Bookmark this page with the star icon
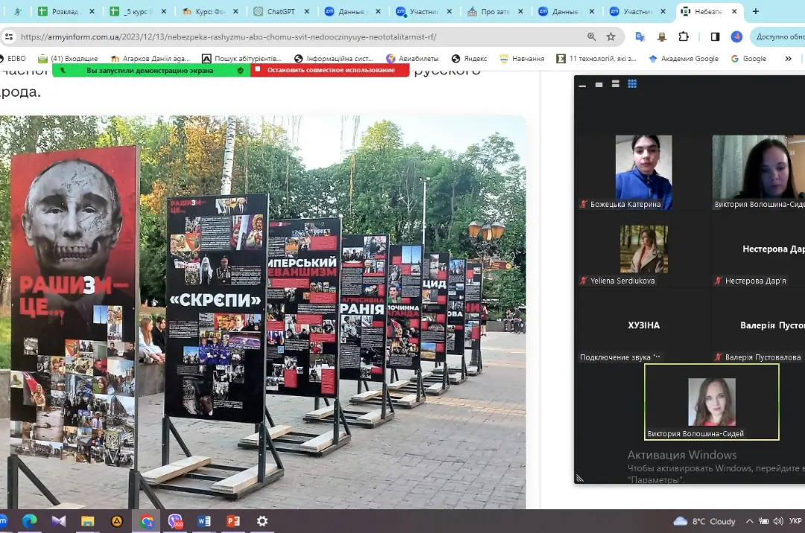Image resolution: width=805 pixels, height=533 pixels. click(611, 36)
